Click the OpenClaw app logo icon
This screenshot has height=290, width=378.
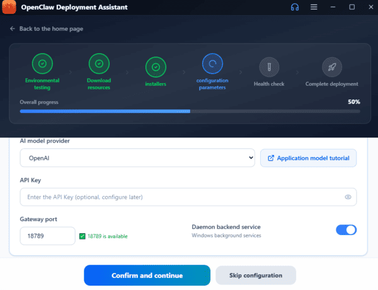(10, 8)
